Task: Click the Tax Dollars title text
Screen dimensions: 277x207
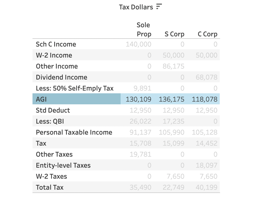Action: 136,7
